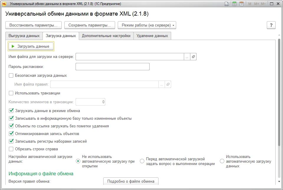Enable the 'Безопасная загрузка данных' checkbox

[x=11, y=75]
